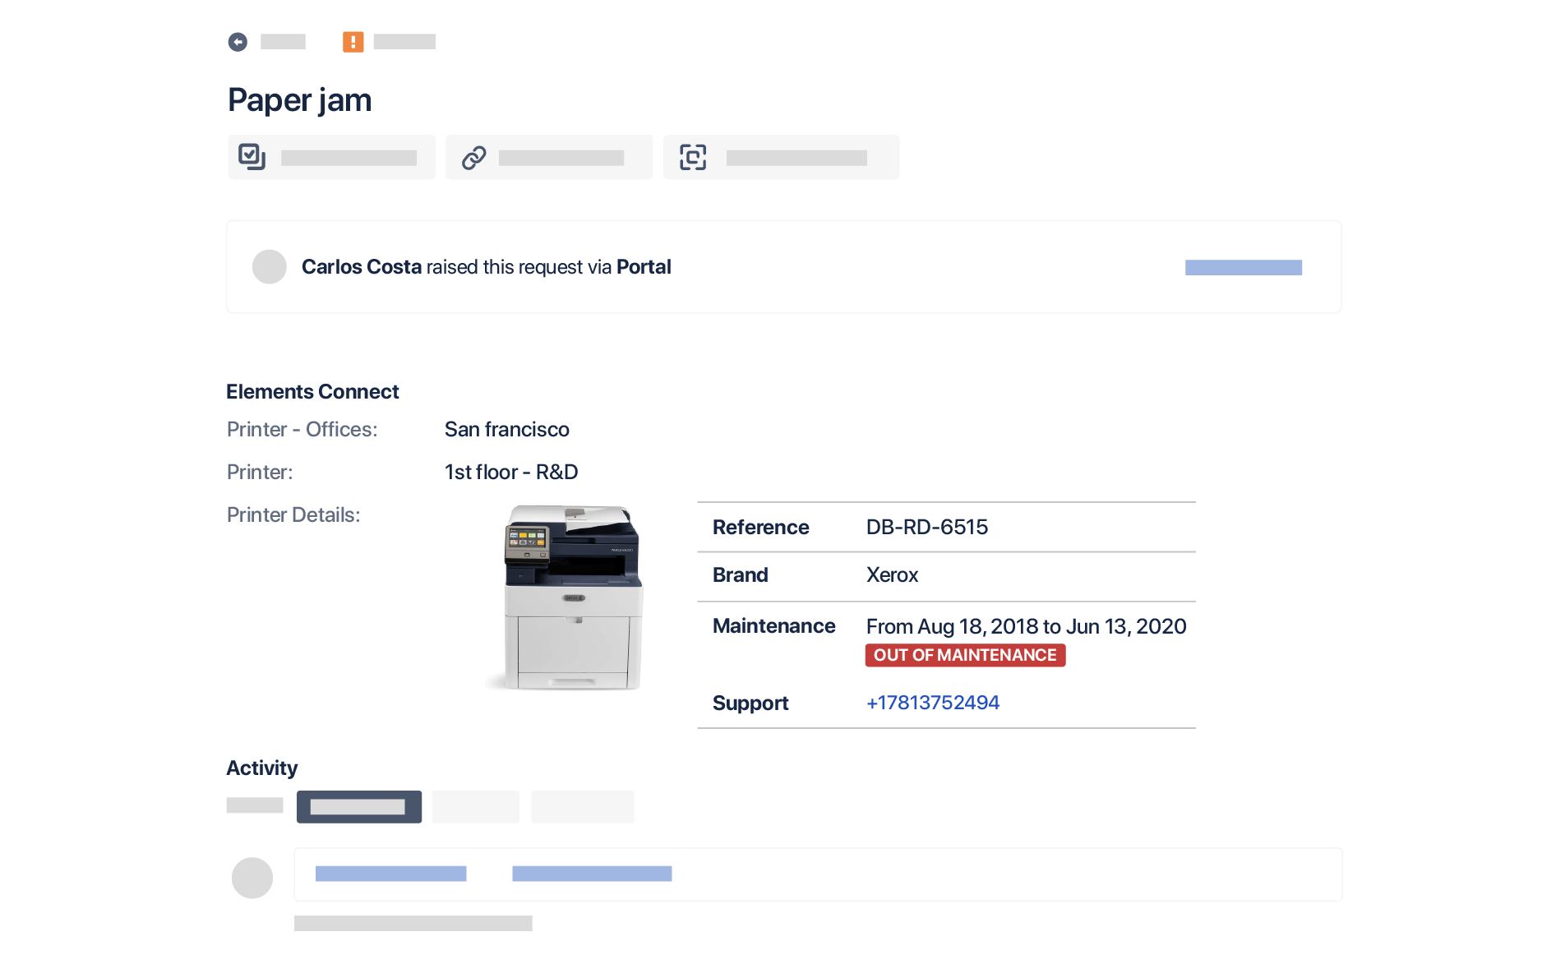
Task: Click the San francisco value
Action: coord(507,430)
